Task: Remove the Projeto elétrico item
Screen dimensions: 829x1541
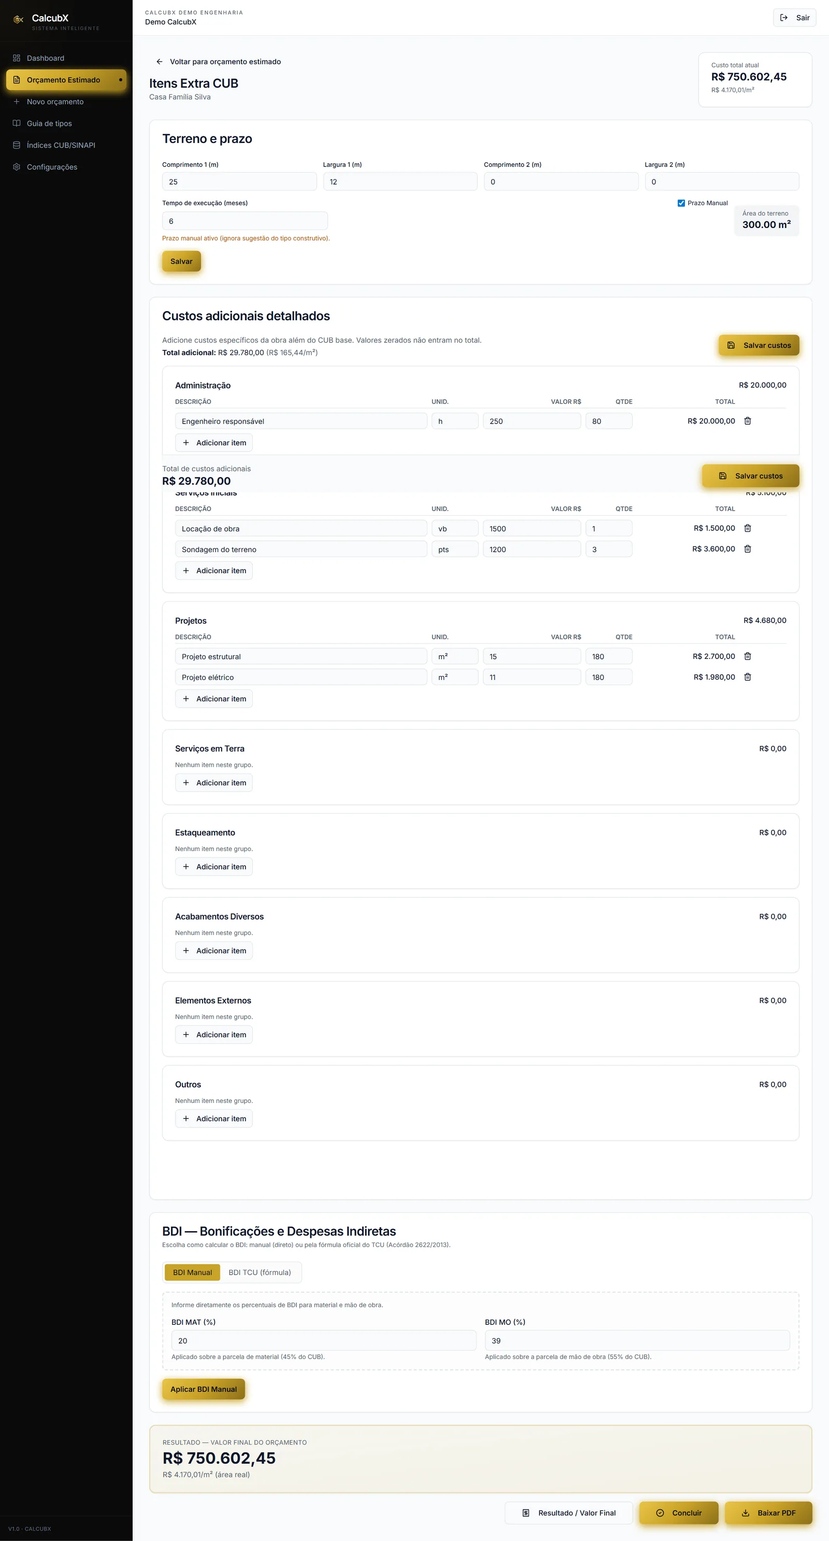Action: [747, 677]
